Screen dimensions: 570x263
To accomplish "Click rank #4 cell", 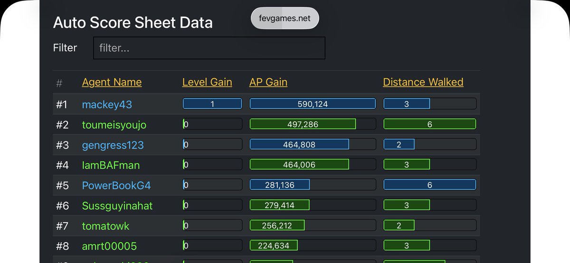I will (x=62, y=165).
